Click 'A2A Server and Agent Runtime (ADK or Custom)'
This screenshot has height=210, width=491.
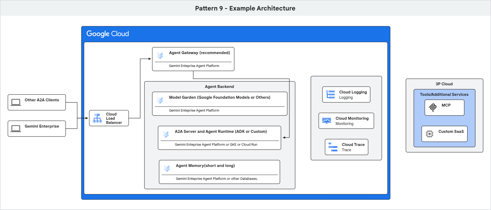[221, 132]
